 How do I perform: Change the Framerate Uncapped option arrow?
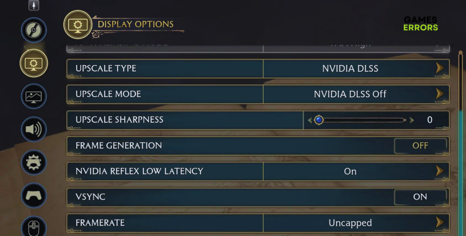(439, 222)
